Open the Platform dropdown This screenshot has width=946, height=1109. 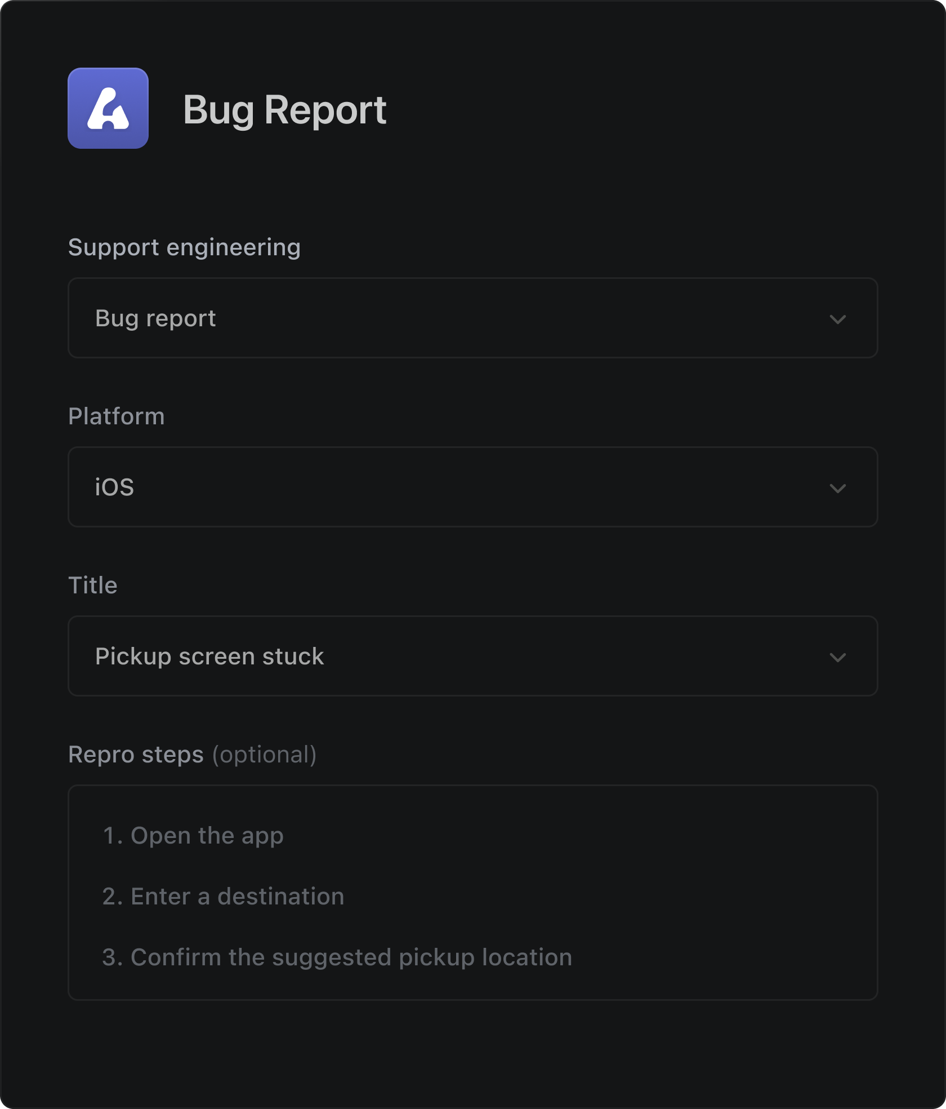coord(472,487)
